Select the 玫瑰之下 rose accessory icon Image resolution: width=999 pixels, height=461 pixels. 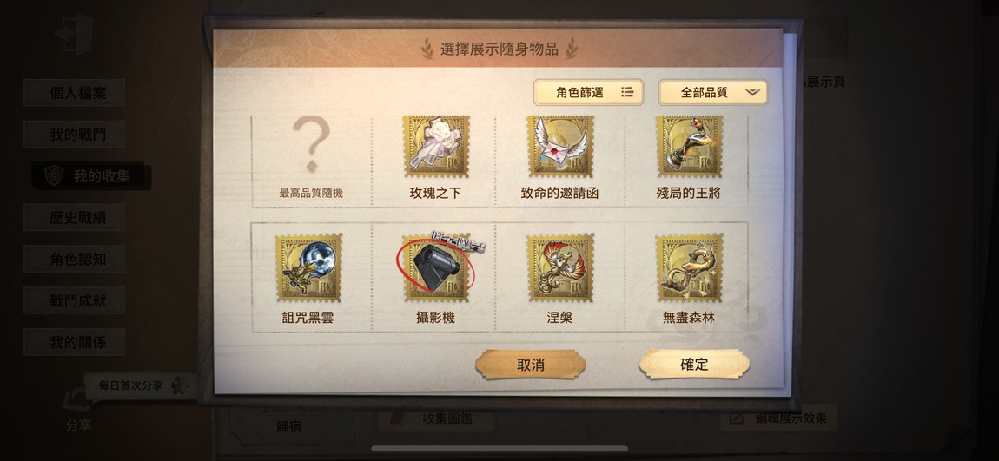[x=436, y=146]
